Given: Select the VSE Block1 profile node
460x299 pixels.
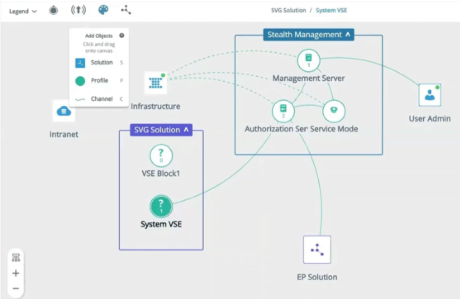Looking at the screenshot, I should tap(161, 156).
